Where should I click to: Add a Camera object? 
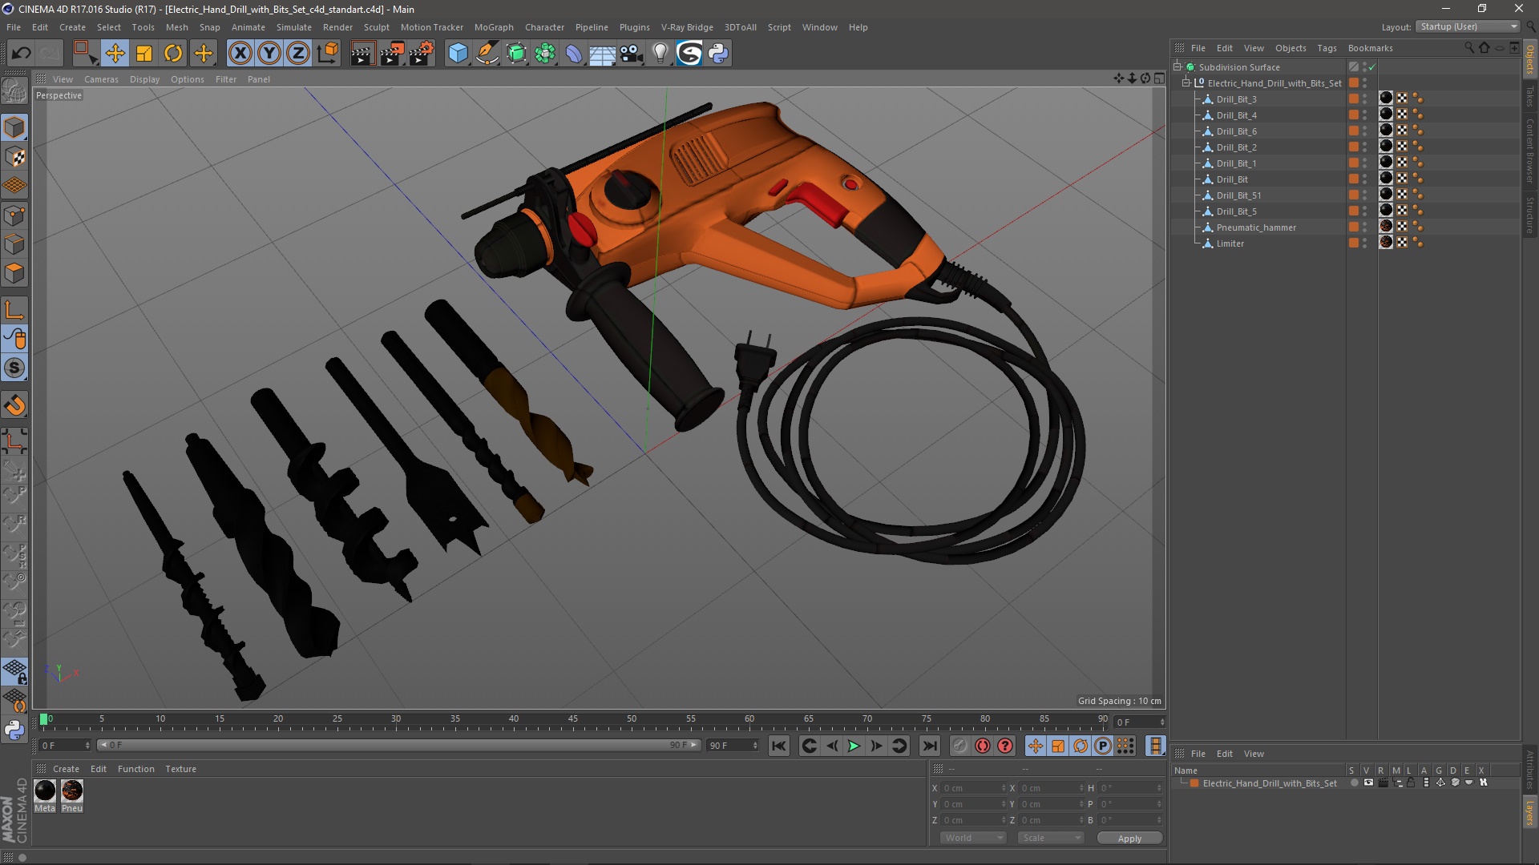(632, 54)
